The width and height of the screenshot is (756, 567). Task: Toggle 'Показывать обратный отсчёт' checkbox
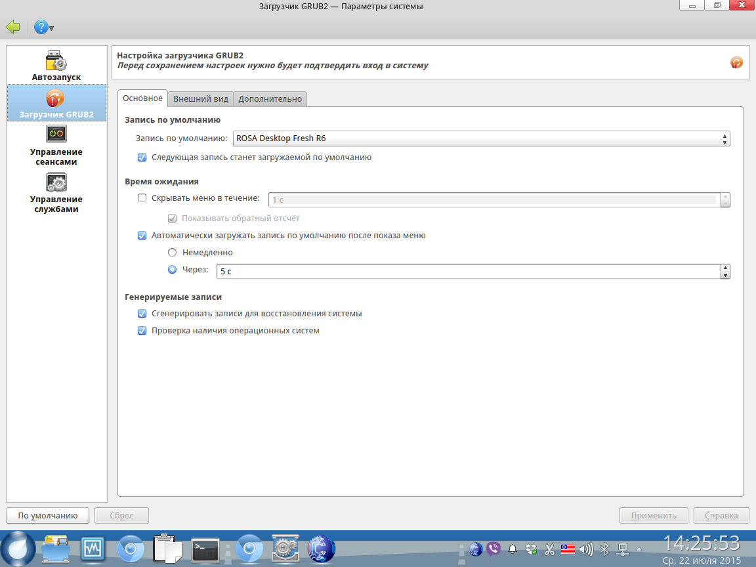[172, 219]
